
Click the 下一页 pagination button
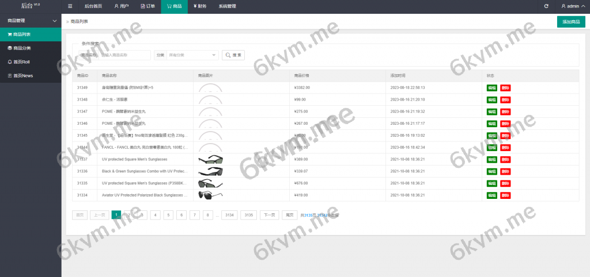[x=268, y=215]
